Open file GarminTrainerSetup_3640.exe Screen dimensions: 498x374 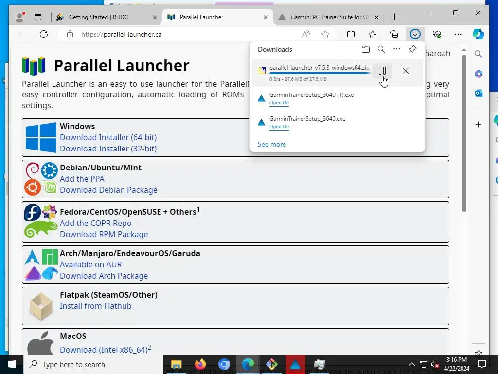(279, 127)
